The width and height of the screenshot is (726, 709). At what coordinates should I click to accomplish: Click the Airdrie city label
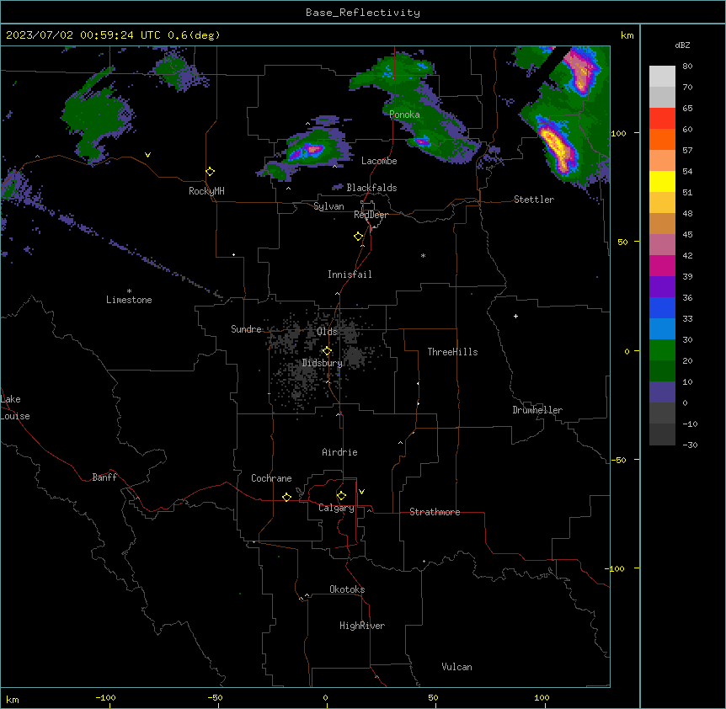point(340,452)
